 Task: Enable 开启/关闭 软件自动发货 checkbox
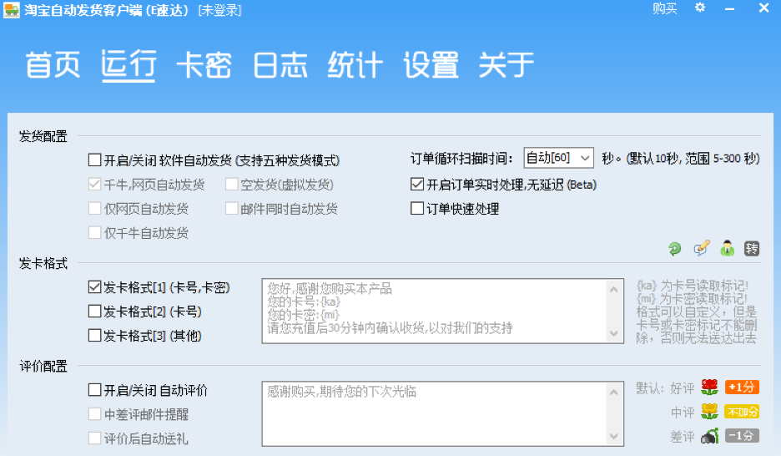click(95, 160)
